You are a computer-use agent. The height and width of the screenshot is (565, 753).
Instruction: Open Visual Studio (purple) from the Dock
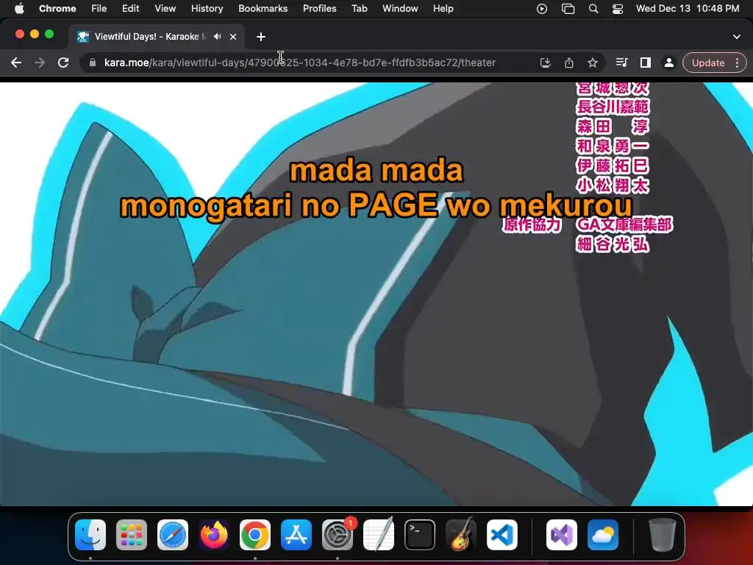coord(562,535)
